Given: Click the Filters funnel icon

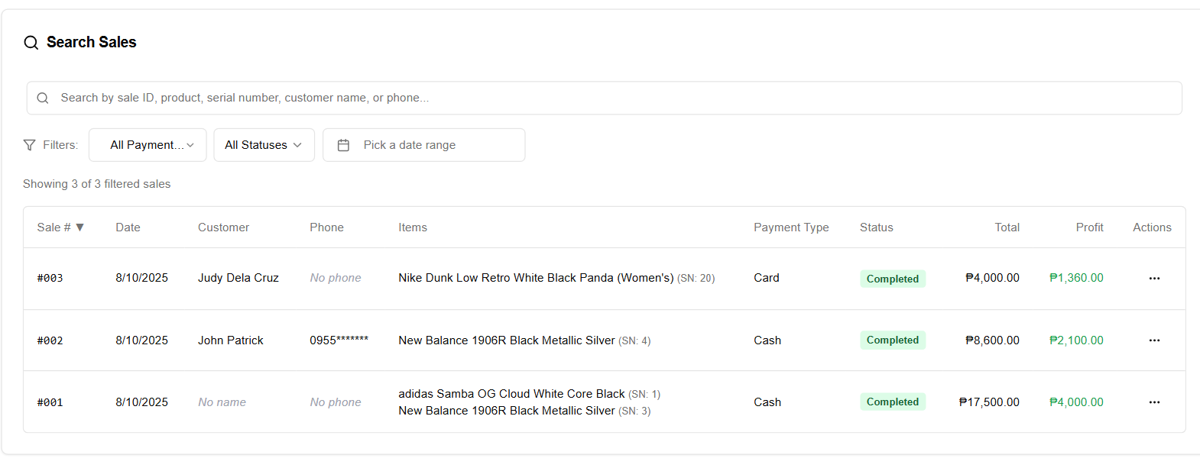Looking at the screenshot, I should point(30,145).
